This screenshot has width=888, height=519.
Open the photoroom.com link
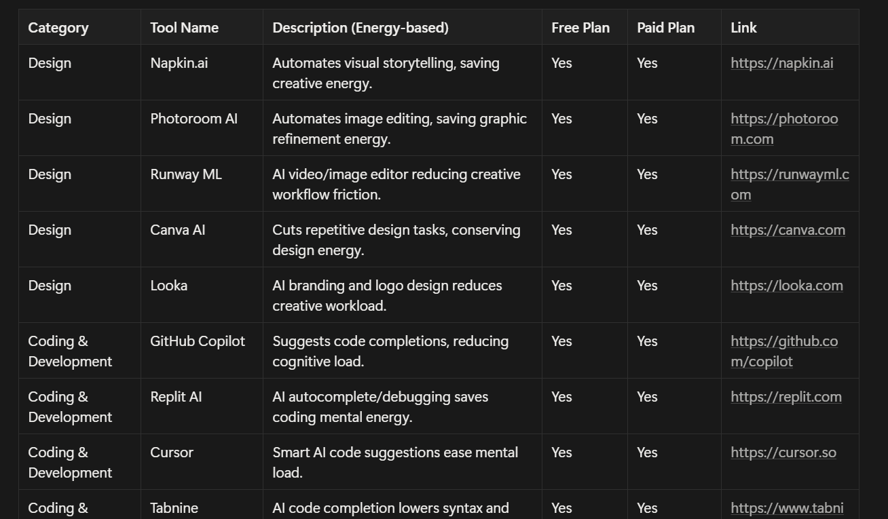(x=784, y=119)
